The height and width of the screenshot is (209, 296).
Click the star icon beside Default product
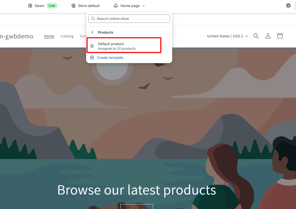click(x=92, y=46)
